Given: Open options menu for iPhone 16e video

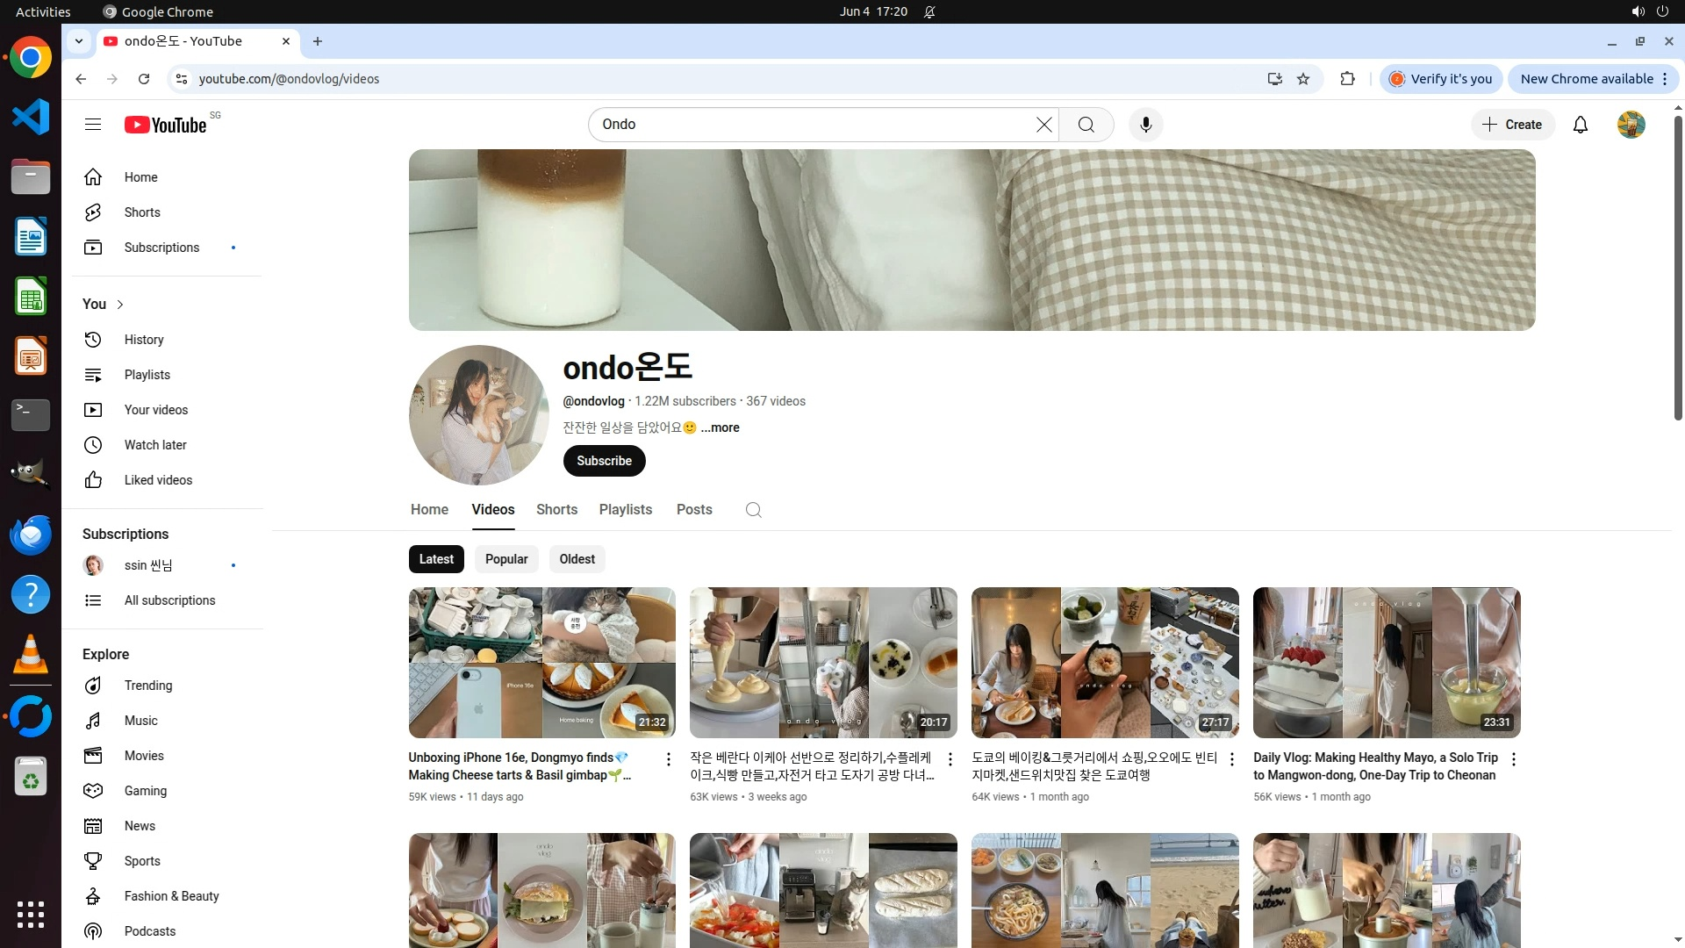Looking at the screenshot, I should (668, 759).
